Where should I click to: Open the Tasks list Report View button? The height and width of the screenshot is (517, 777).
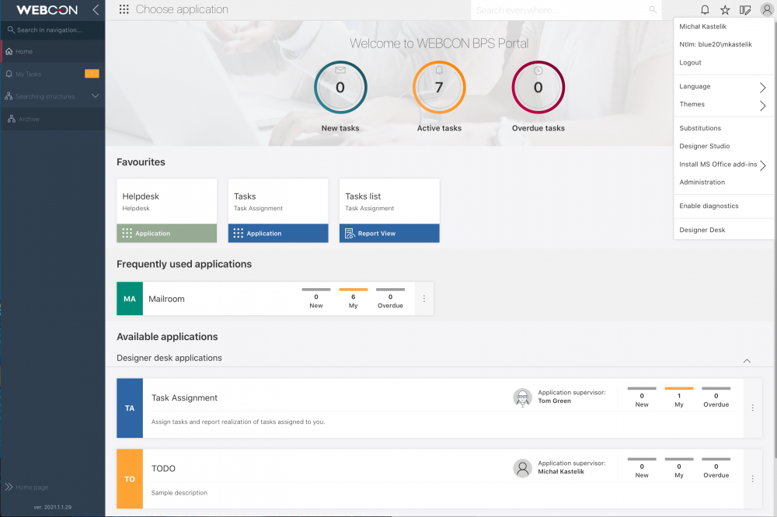[389, 233]
